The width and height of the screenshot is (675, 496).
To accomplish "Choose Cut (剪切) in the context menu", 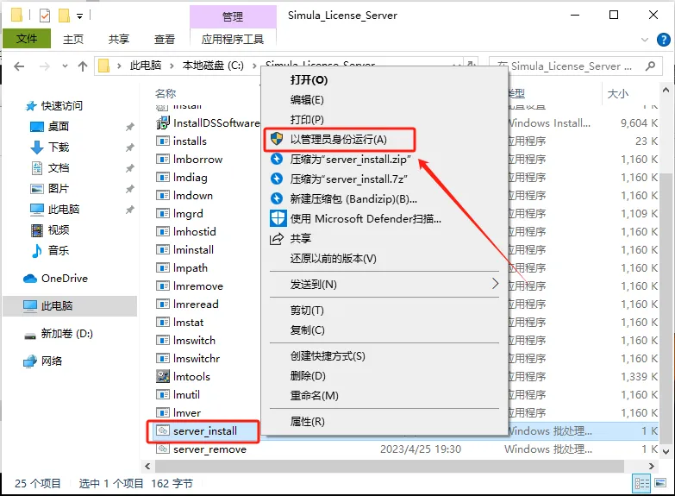I will [307, 311].
